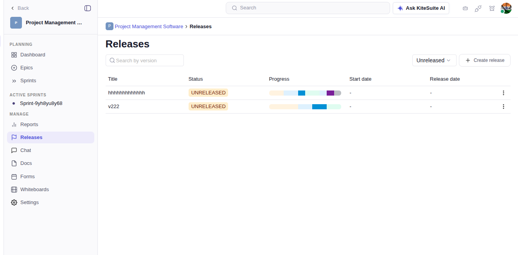Open the user profile avatar
This screenshot has height=255, width=518.
pyautogui.click(x=506, y=8)
